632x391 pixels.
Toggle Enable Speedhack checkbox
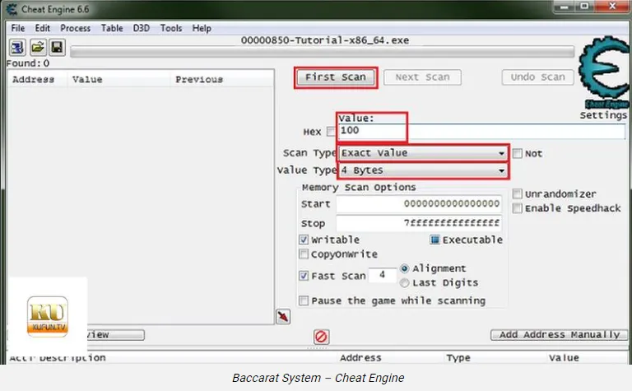coord(517,208)
